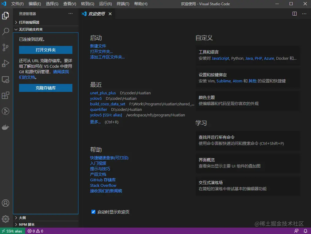Screen dimensions: 311x234
Task: Click the split editor icon
Action: 294,14
